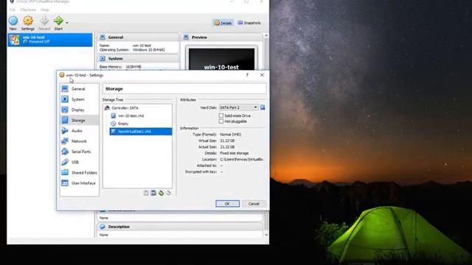Open Display settings page icon
Image resolution: width=472 pixels, height=265 pixels.
point(65,110)
